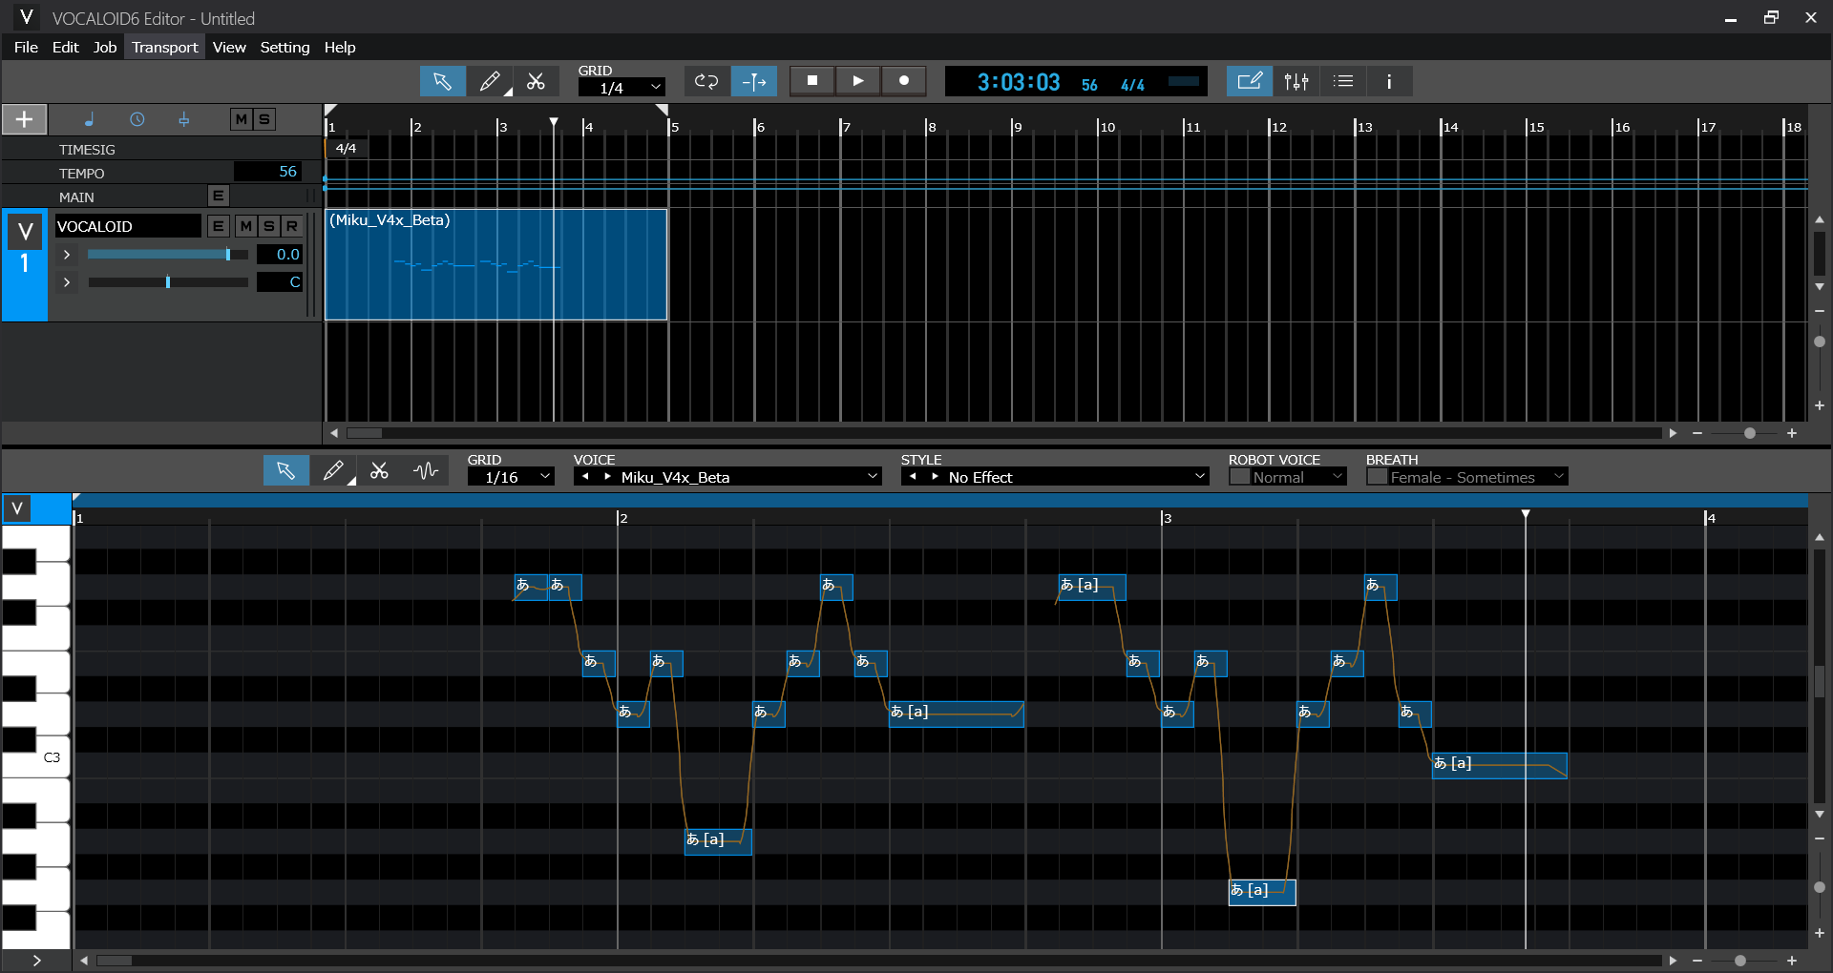Open VOCALOID track effects E button
The height and width of the screenshot is (973, 1833).
pyautogui.click(x=219, y=226)
